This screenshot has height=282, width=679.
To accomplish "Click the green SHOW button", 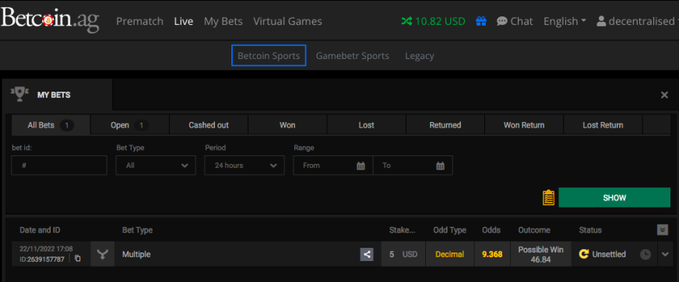I will [x=614, y=198].
